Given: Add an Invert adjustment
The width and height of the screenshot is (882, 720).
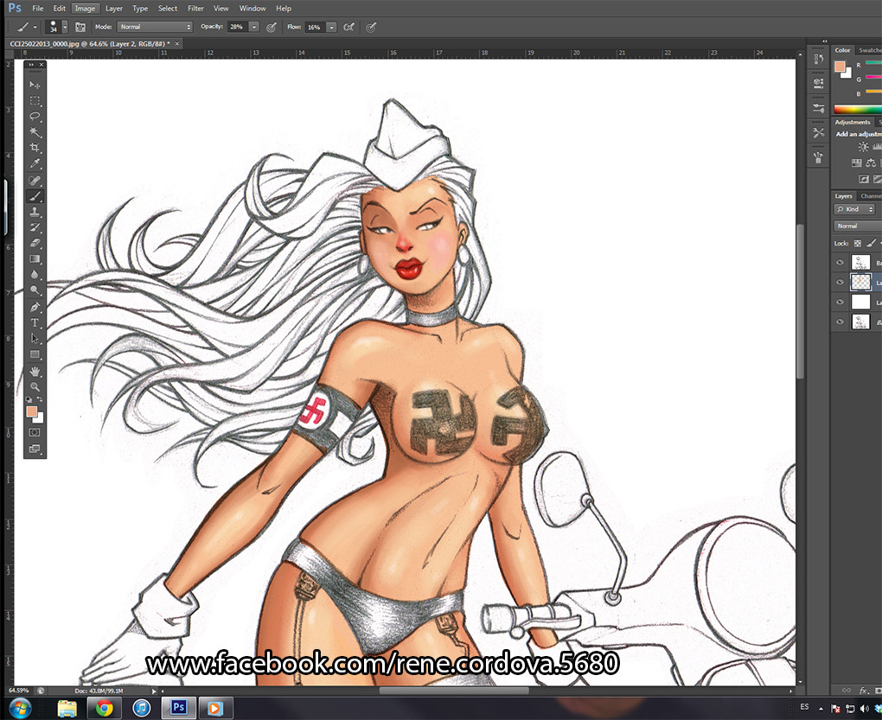Looking at the screenshot, I should [864, 179].
